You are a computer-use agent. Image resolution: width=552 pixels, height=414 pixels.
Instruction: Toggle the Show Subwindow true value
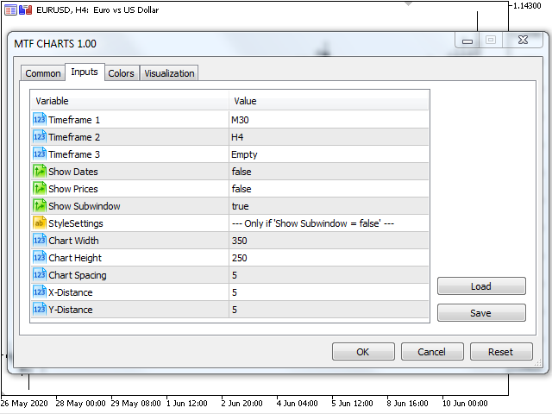tap(329, 206)
